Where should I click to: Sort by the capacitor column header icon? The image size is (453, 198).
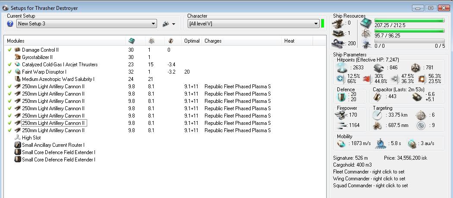170,41
